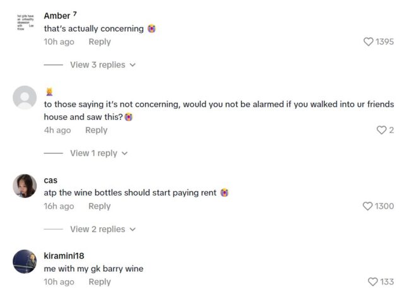Viewport: 404px width, 299px height.
Task: Click the cas username
Action: (50, 180)
